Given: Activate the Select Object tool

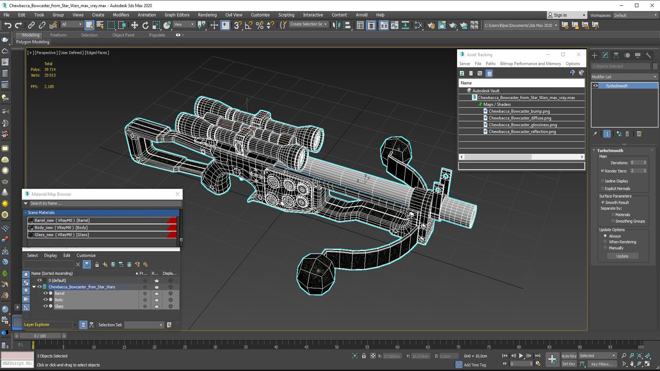Looking at the screenshot, I should (x=89, y=25).
